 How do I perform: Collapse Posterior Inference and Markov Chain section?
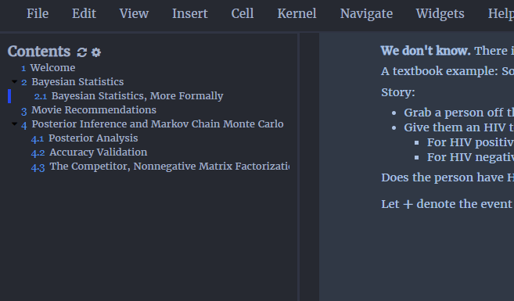click(x=14, y=124)
